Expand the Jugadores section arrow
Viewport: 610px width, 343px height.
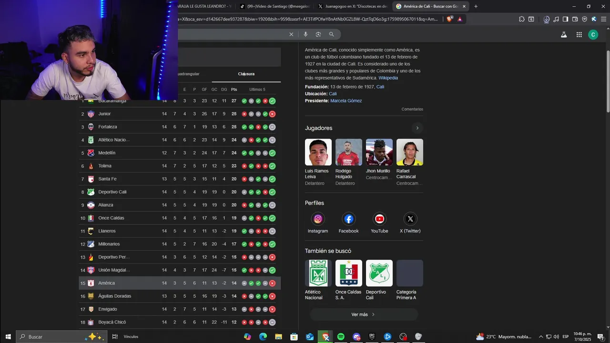(x=417, y=128)
